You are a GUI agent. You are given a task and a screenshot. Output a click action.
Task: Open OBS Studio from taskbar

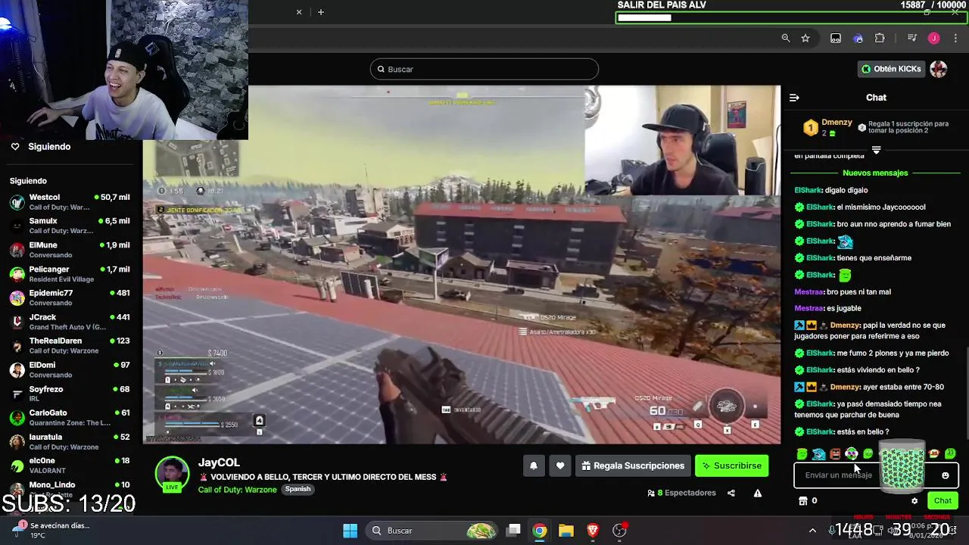619,531
